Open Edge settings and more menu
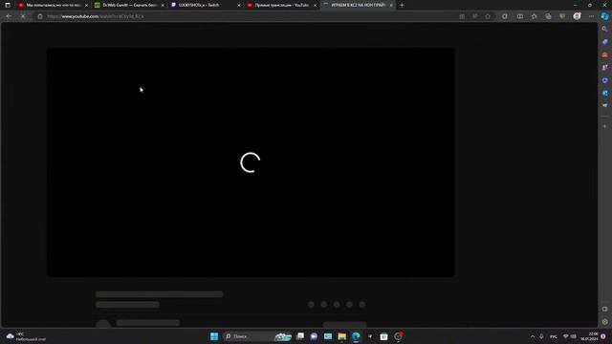612x344 pixels. (591, 16)
